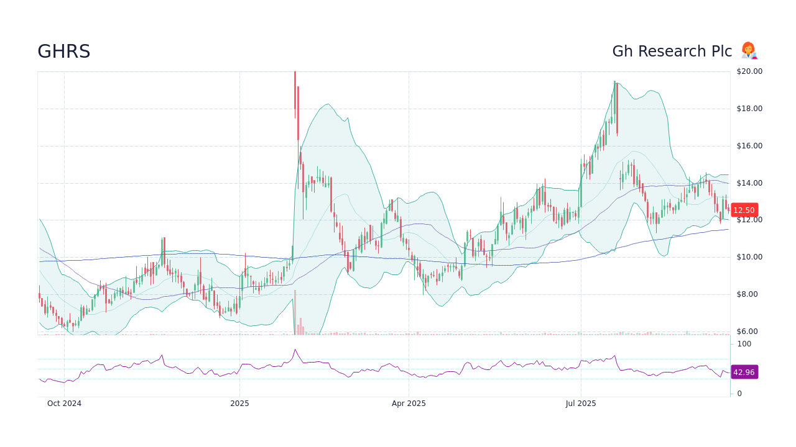796x447 pixels.
Task: Click the woman scientist emoji icon
Action: (x=749, y=51)
